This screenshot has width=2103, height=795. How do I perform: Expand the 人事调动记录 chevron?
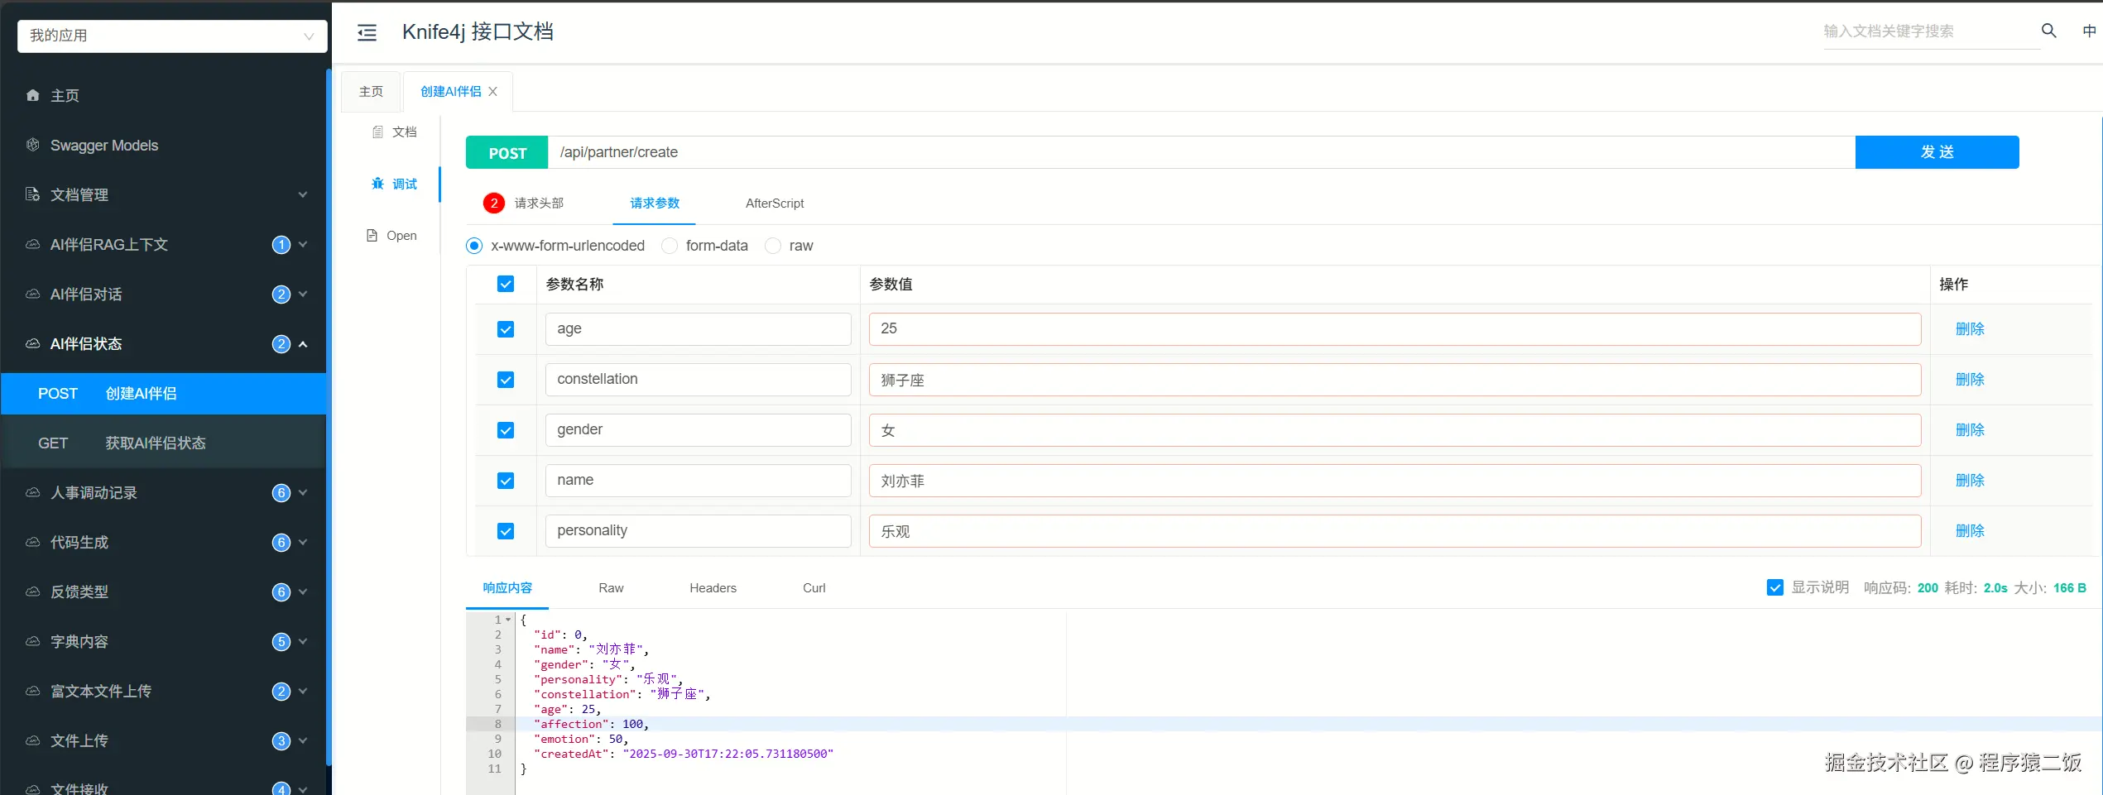pos(303,492)
